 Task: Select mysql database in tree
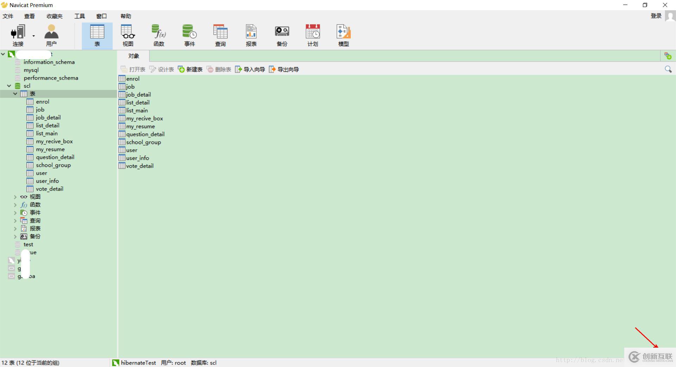(x=31, y=70)
